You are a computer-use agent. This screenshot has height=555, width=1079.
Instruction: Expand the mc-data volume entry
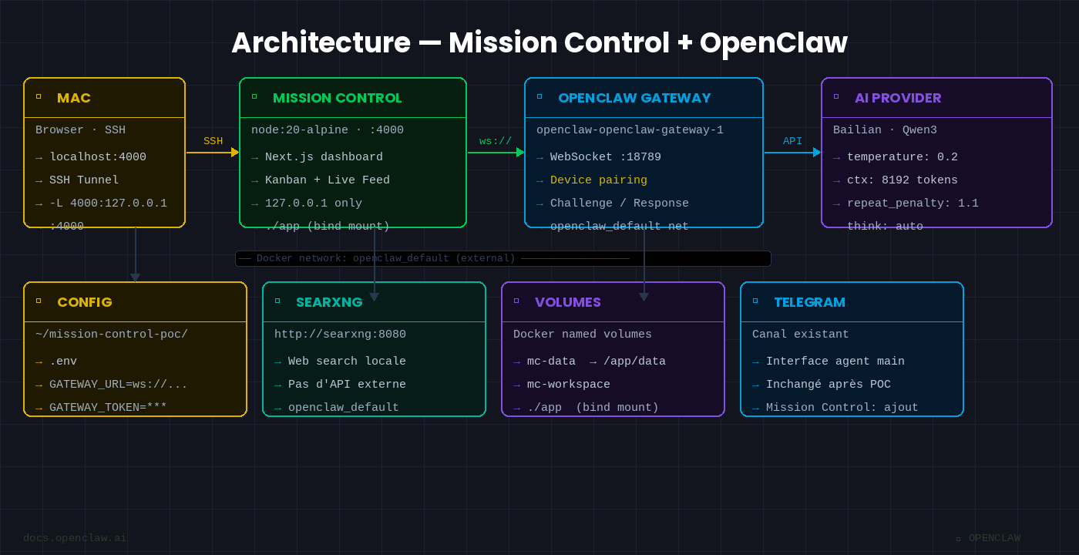click(x=590, y=361)
